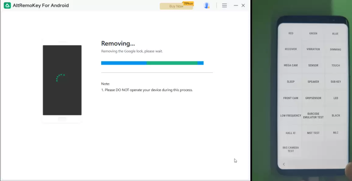This screenshot has width=352, height=181.
Task: Open the user account profile icon
Action: pyautogui.click(x=207, y=5)
